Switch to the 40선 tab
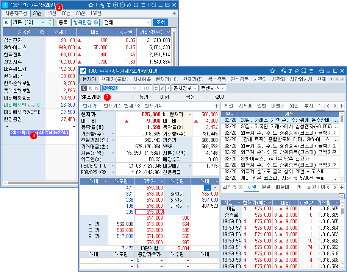Screen dimensions: 347x272 coord(52,13)
